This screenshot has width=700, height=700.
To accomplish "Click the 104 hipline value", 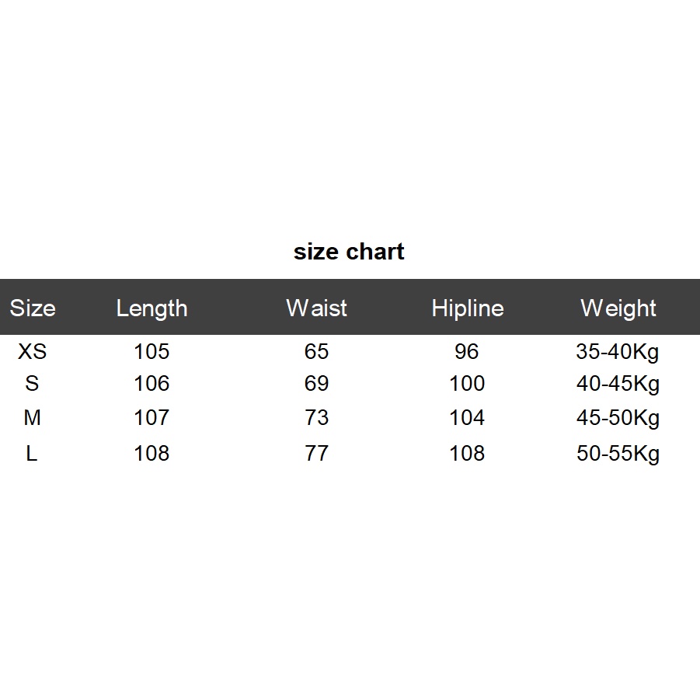I will click(467, 418).
